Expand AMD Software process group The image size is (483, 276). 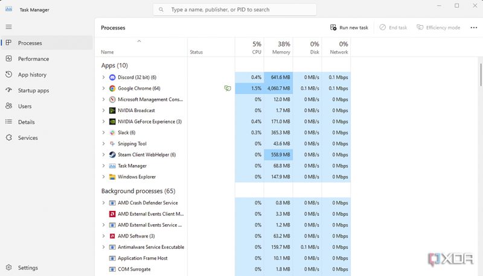(103, 236)
